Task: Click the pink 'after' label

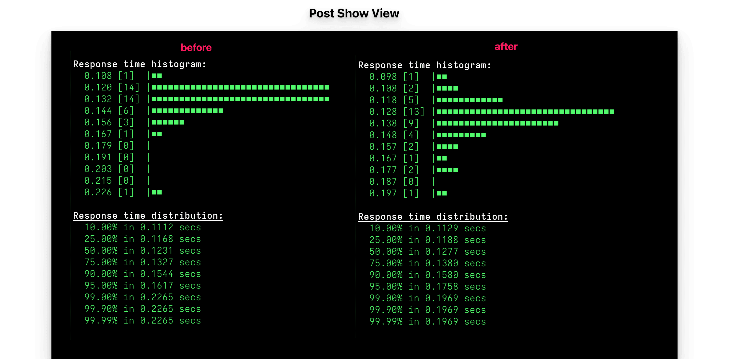Action: (x=506, y=46)
